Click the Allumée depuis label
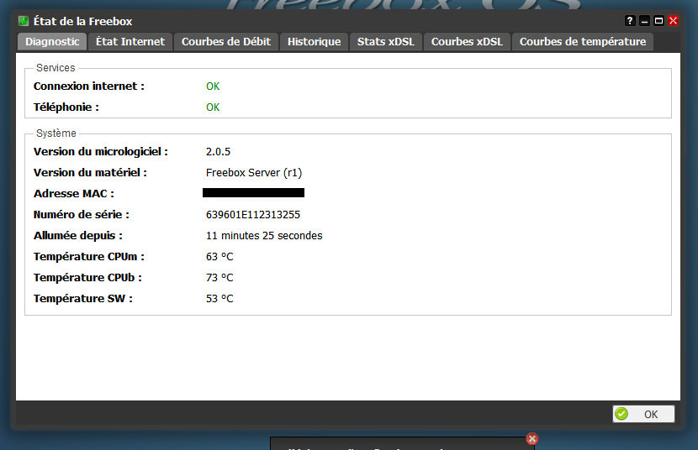The width and height of the screenshot is (698, 450). pyautogui.click(x=78, y=235)
